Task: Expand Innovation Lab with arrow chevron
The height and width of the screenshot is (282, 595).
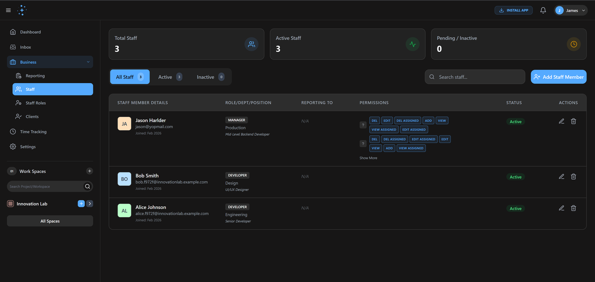Action: (90, 204)
